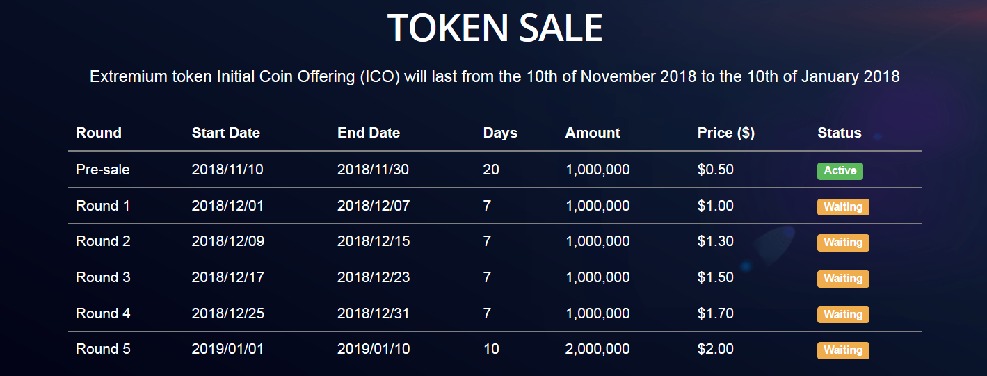The height and width of the screenshot is (376, 987).
Task: Click the green Active status badge
Action: [840, 171]
